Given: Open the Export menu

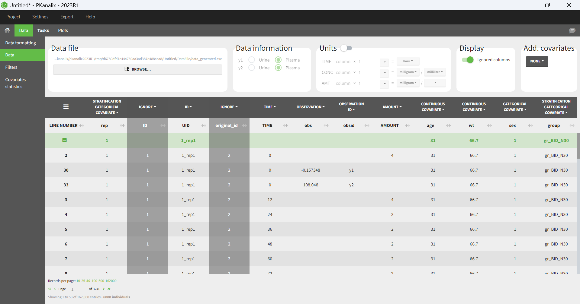Looking at the screenshot, I should click(x=67, y=17).
